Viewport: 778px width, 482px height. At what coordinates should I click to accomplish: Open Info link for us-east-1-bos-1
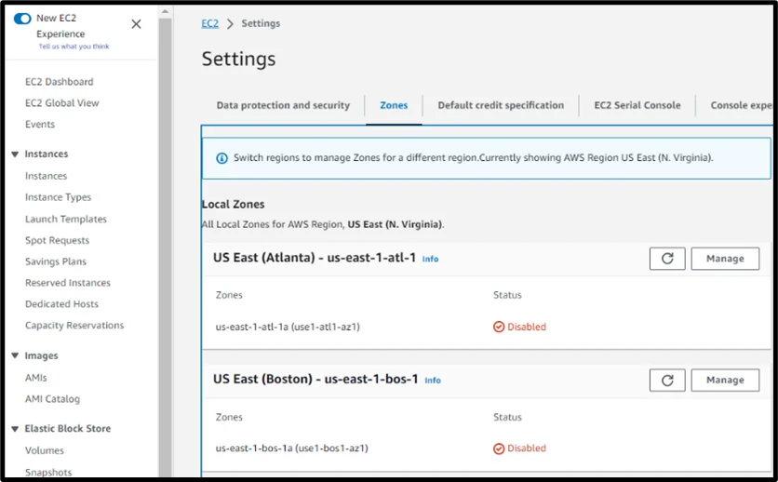coord(433,380)
